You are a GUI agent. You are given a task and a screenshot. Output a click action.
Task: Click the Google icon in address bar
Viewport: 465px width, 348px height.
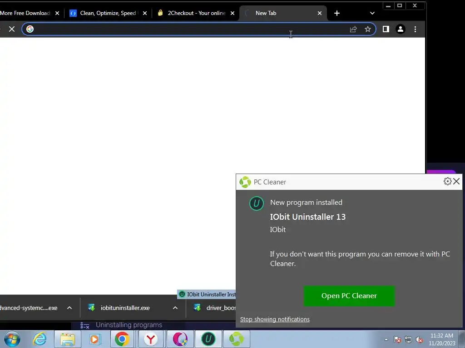click(30, 29)
